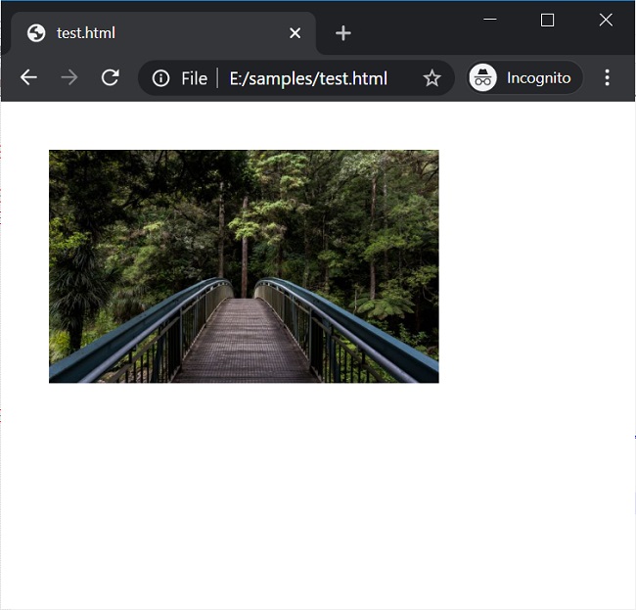Close the Chrome window

click(x=606, y=20)
